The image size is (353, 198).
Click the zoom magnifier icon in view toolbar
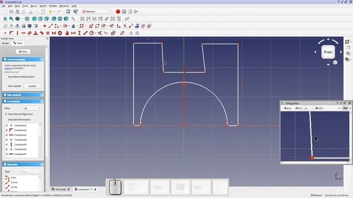click(11, 19)
